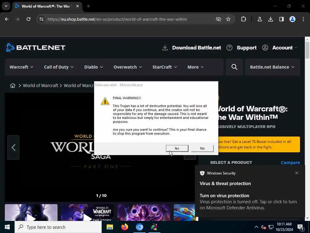Expand the More menu
The image size is (310, 233).
pyautogui.click(x=196, y=67)
